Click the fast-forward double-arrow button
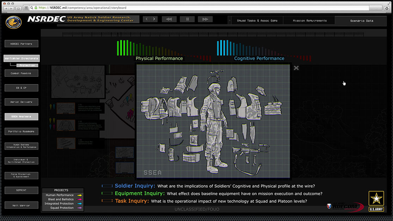The width and height of the screenshot is (393, 221). [x=205, y=19]
